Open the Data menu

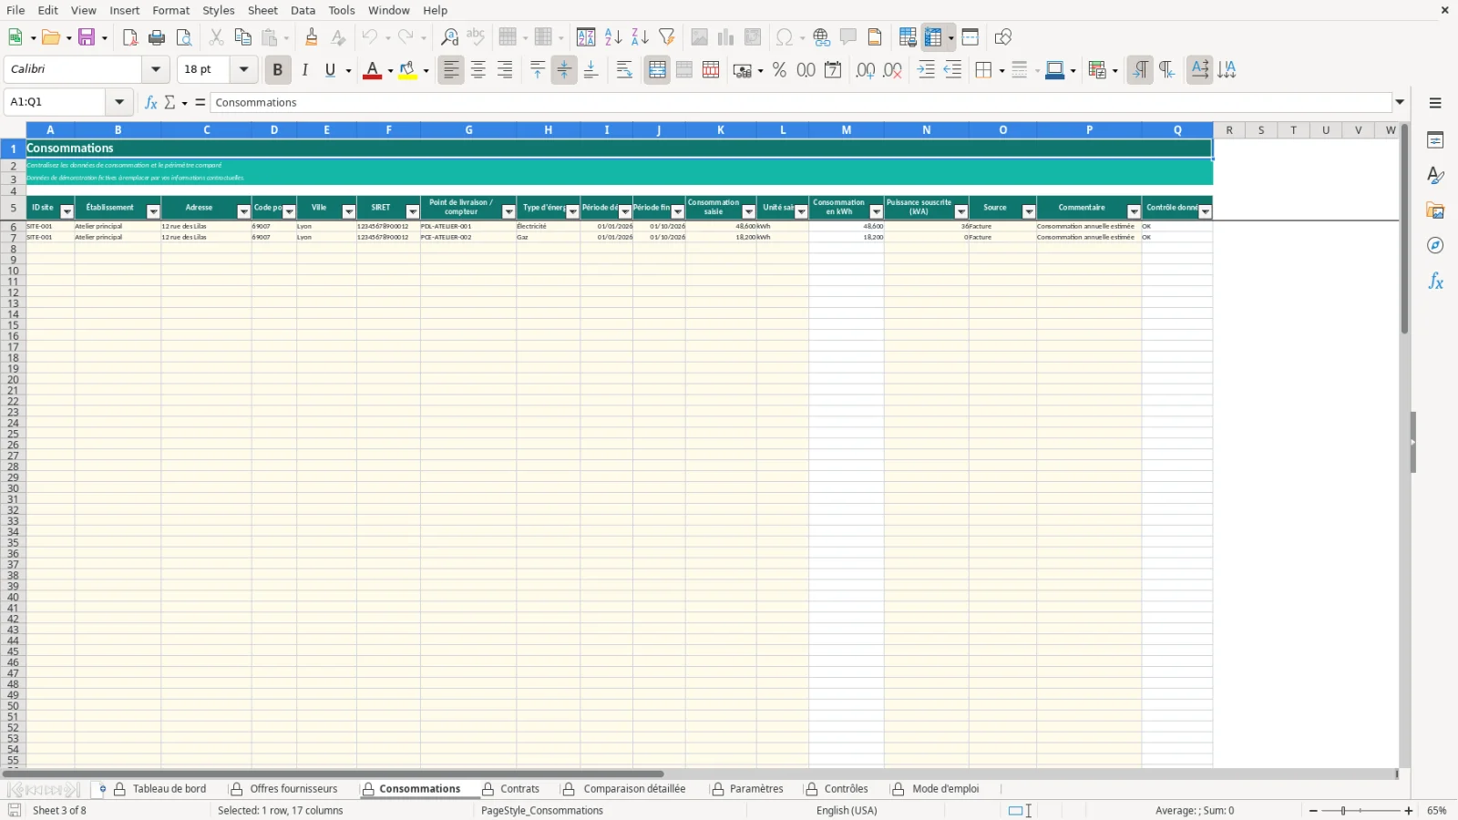pyautogui.click(x=303, y=10)
